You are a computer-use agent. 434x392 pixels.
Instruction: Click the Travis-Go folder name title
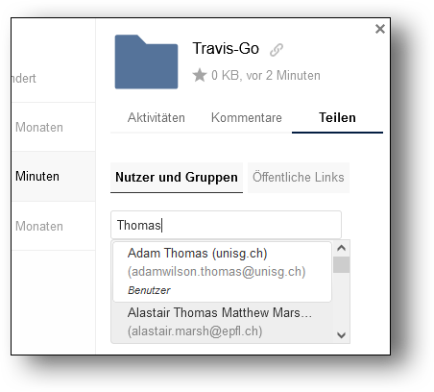tap(226, 49)
